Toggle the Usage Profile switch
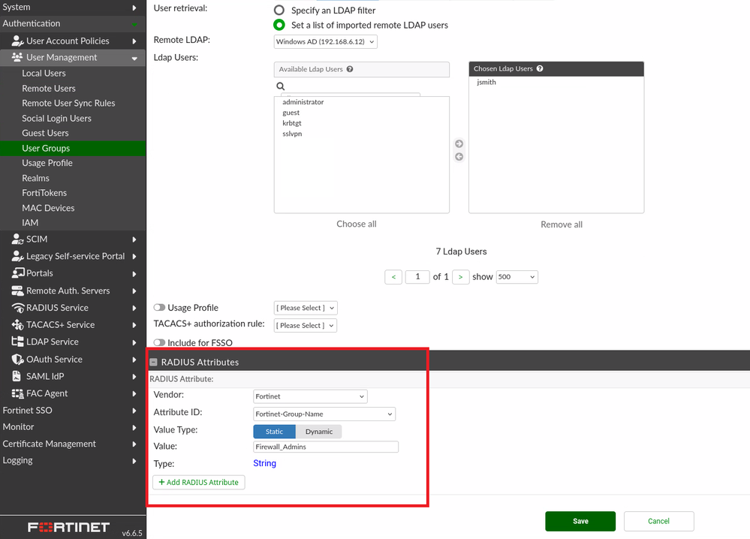Viewport: 750px width, 539px height. [159, 308]
